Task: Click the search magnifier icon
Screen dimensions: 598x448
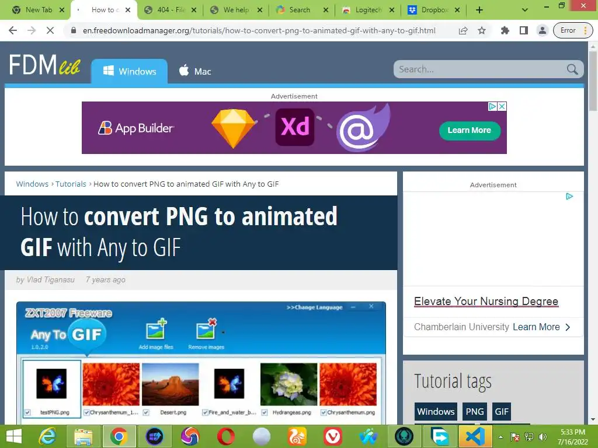Action: pos(572,69)
